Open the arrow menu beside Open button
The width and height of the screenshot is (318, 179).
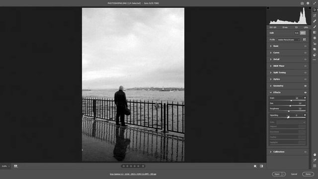284,174
